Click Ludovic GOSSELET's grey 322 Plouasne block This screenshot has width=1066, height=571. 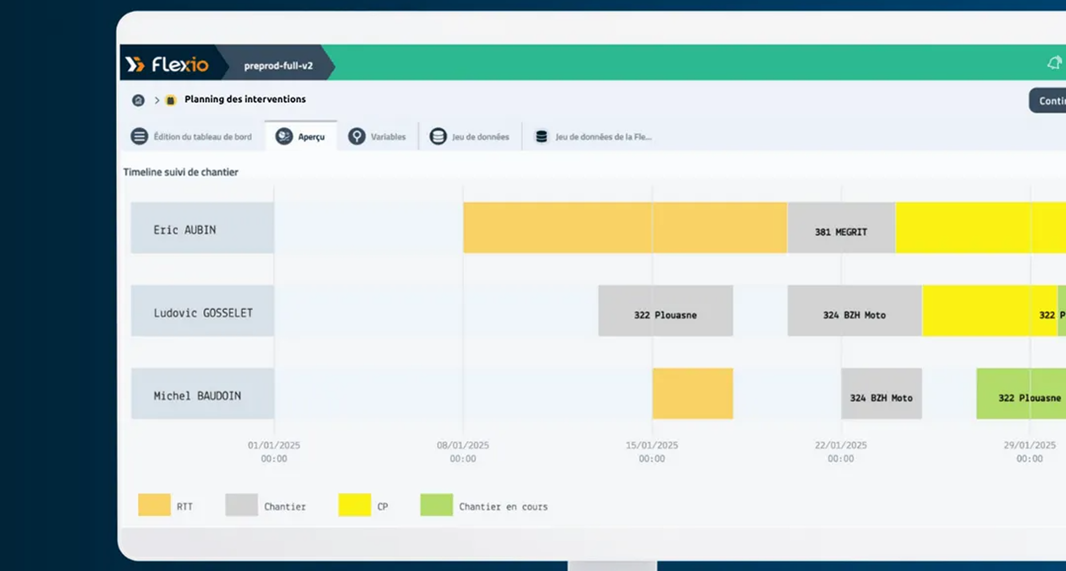coord(665,311)
